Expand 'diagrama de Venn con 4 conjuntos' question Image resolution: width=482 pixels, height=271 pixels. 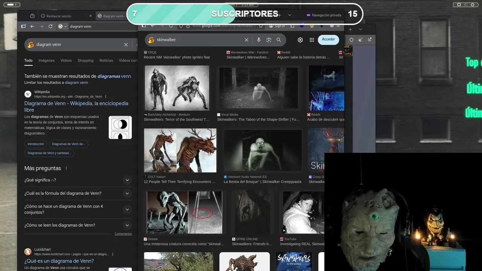(78, 209)
